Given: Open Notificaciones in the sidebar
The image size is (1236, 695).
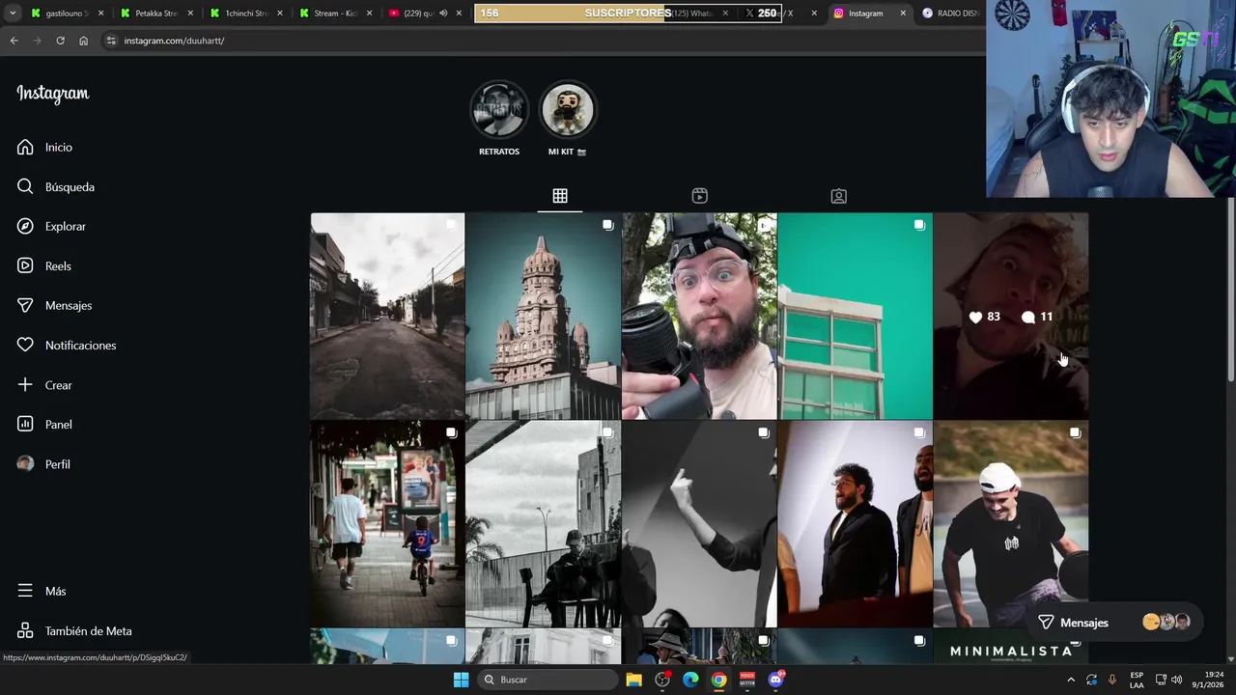Looking at the screenshot, I should [67, 345].
